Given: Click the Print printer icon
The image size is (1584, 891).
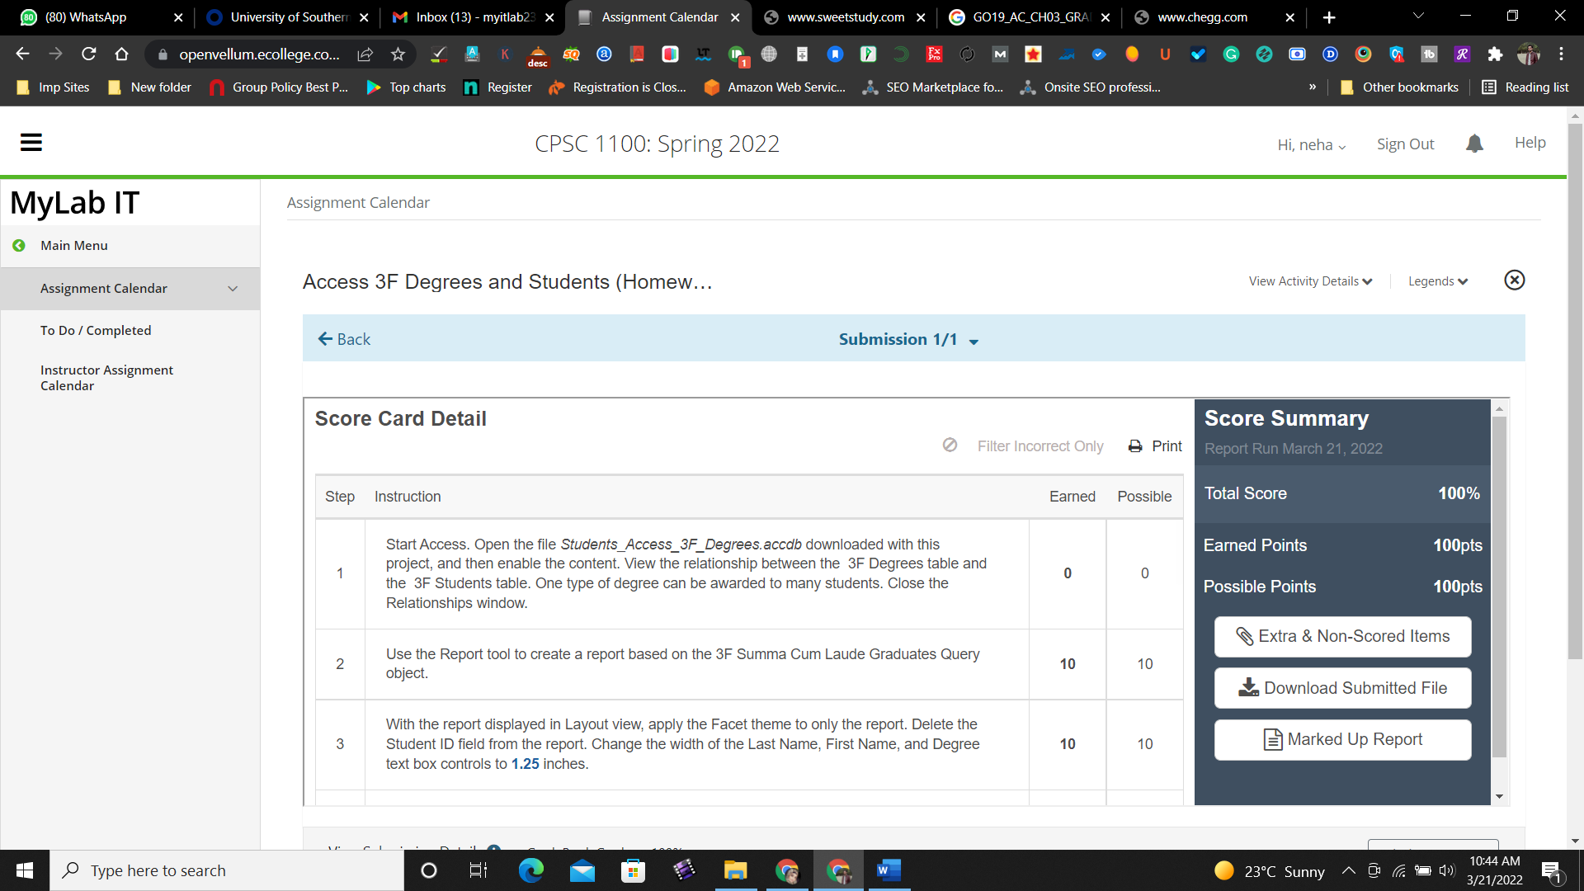Looking at the screenshot, I should pos(1135,446).
